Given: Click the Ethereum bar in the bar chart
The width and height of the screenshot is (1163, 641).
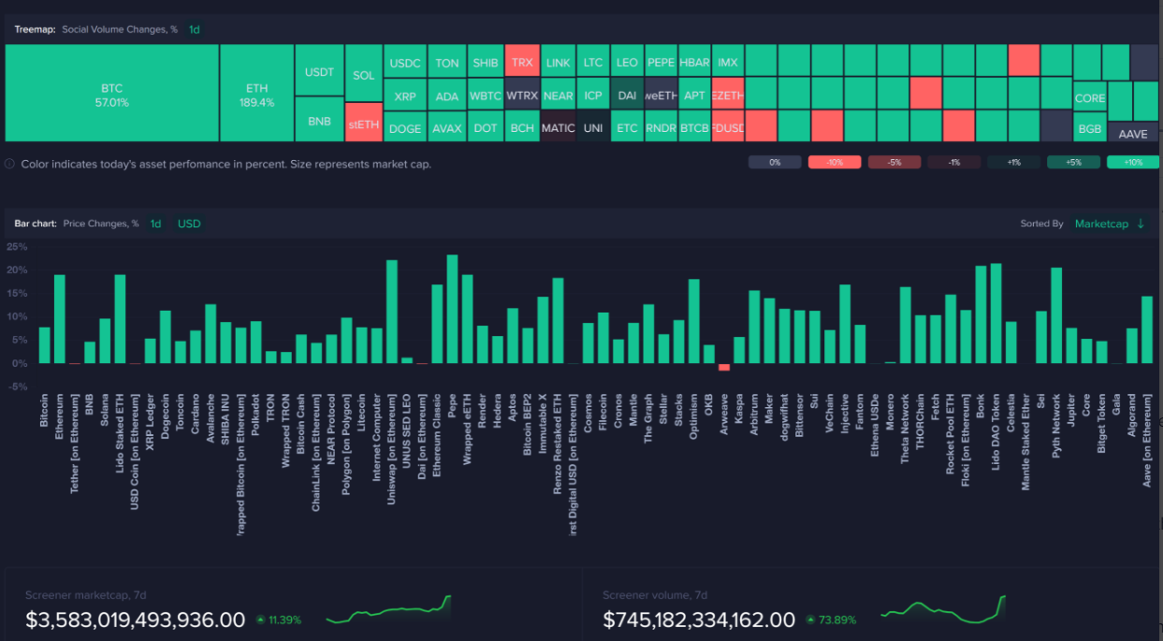Looking at the screenshot, I should pyautogui.click(x=59, y=319).
